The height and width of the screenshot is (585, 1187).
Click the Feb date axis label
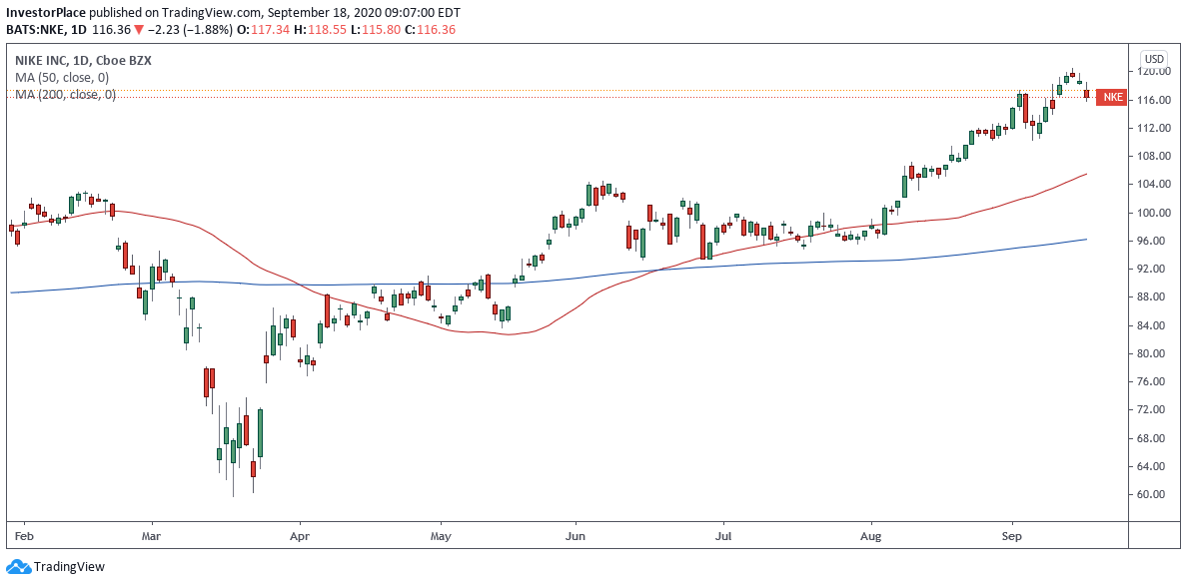[x=24, y=535]
